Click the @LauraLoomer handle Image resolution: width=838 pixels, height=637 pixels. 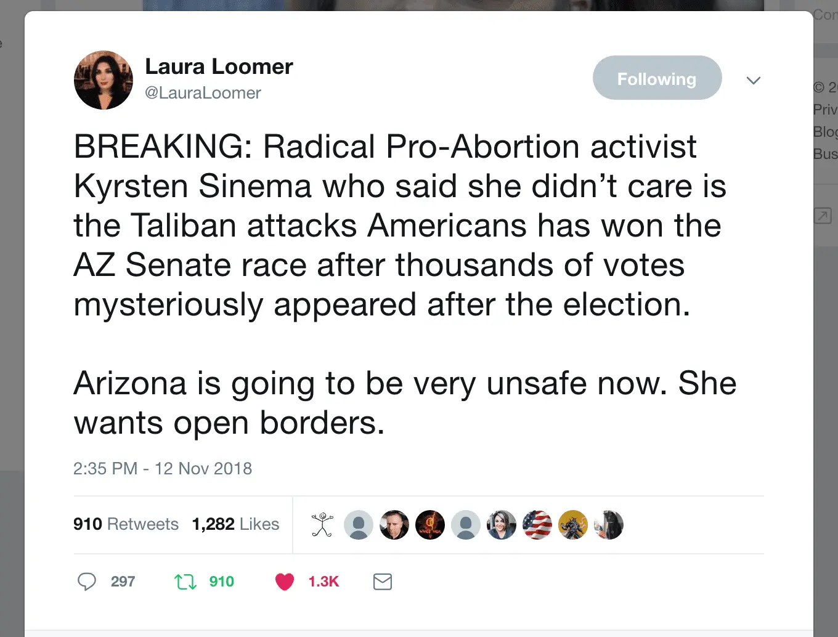[203, 93]
